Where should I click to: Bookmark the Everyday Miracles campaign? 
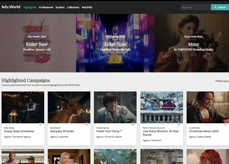click(x=87, y=124)
